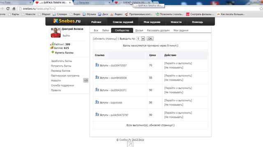Click the OK button
The width and height of the screenshot is (263, 147).
coord(150,39)
